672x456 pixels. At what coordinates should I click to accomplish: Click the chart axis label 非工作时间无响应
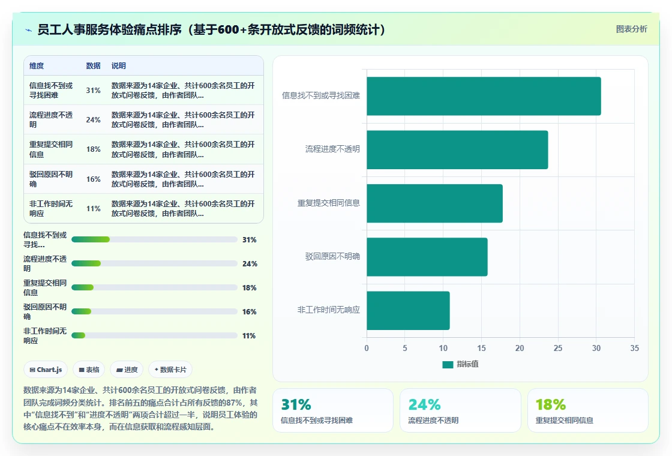point(329,310)
